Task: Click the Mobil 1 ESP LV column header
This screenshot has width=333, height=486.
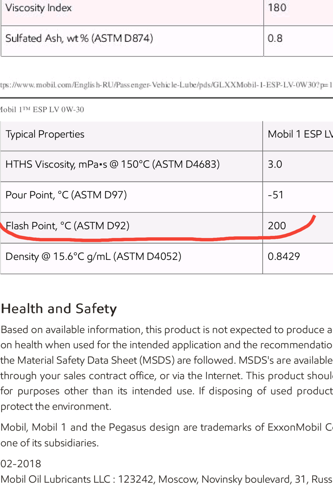Action: [298, 136]
